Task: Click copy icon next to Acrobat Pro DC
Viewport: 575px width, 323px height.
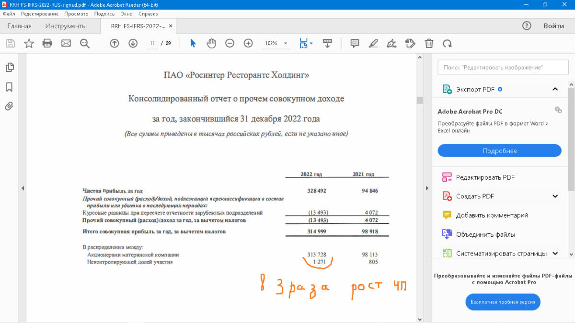Action: coord(558,110)
